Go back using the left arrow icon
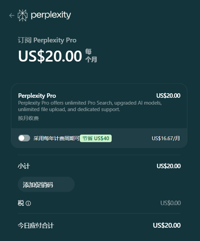This screenshot has width=200, height=241. (x=12, y=15)
